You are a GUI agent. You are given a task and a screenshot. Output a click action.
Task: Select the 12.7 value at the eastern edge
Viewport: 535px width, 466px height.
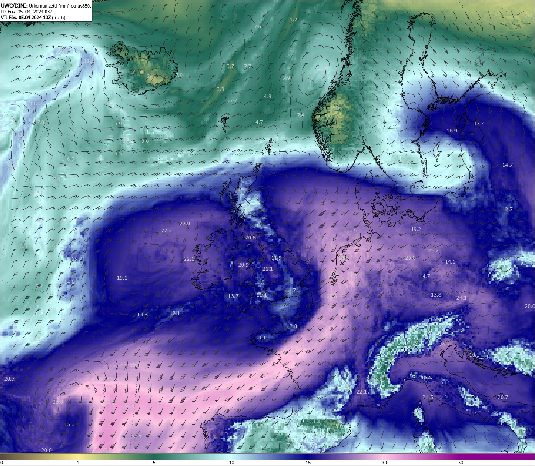tap(507, 209)
